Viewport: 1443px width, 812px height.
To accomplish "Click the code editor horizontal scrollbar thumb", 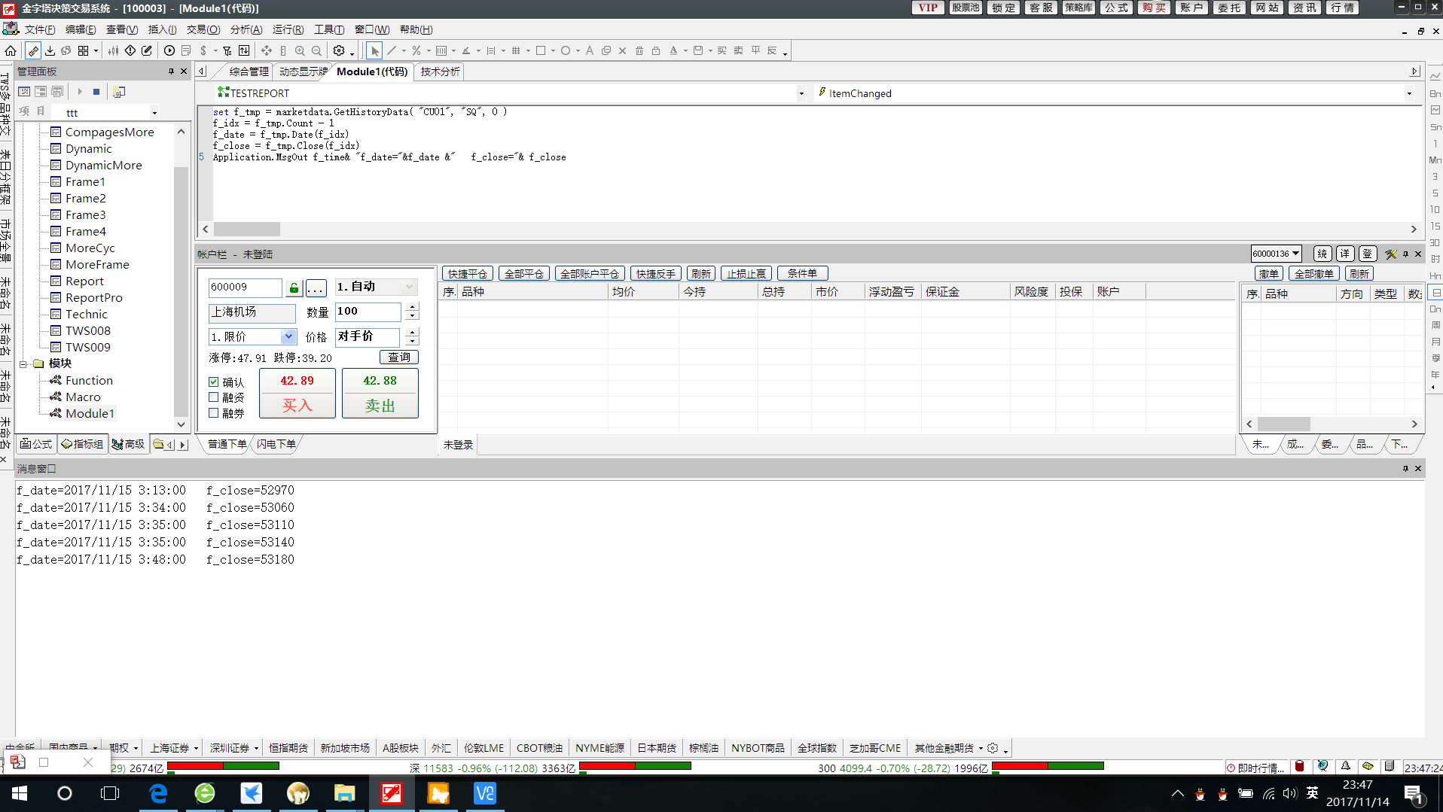I will [247, 229].
